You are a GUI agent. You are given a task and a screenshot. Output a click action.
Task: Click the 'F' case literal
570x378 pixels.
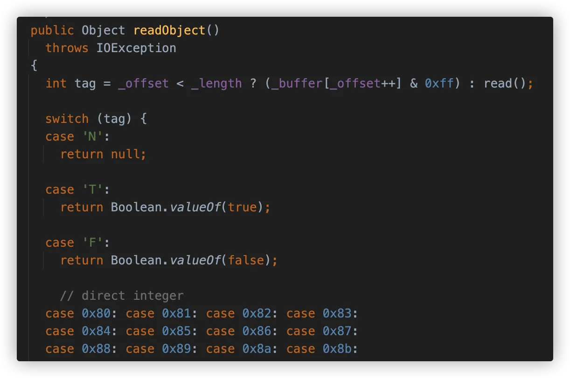92,243
